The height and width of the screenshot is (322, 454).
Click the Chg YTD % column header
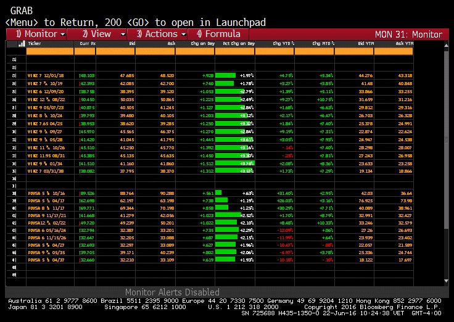[x=283, y=43]
